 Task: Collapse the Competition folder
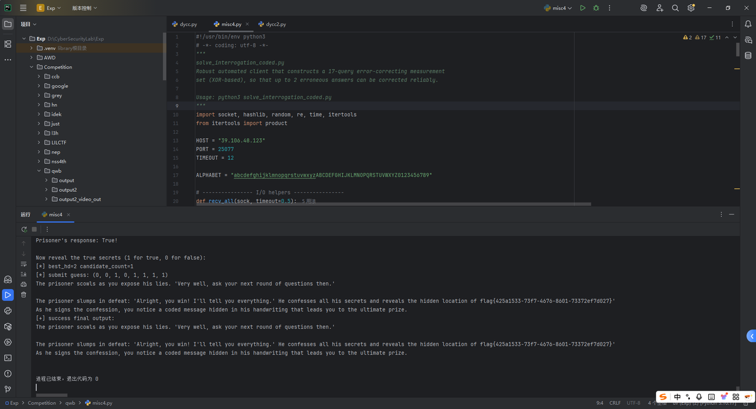[x=32, y=67]
